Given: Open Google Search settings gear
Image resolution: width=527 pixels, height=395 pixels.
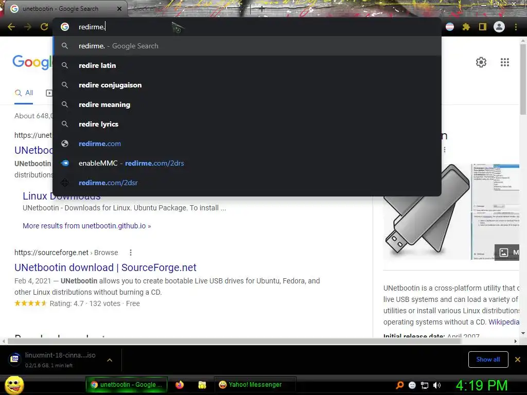Looking at the screenshot, I should click(x=481, y=62).
